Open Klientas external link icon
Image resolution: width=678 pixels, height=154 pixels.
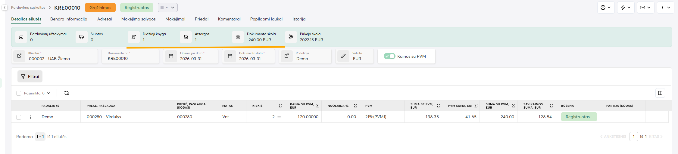19,56
